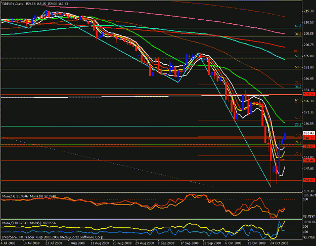Select the 205.55 price axis label
This screenshot has width=316, height=246.
coord(308,34)
